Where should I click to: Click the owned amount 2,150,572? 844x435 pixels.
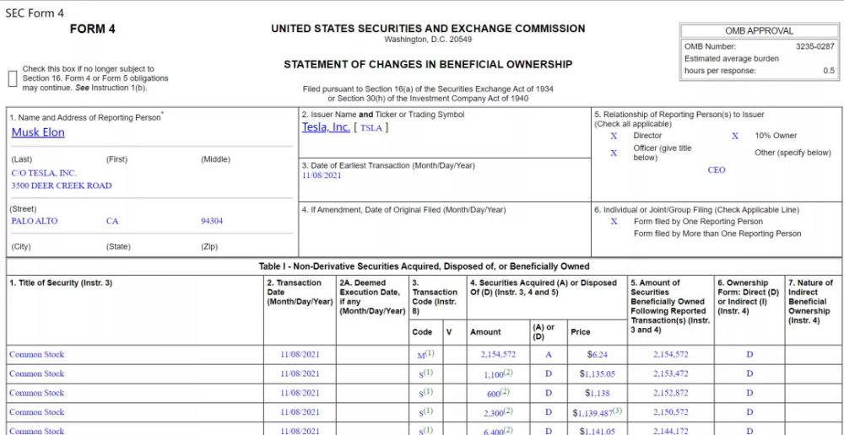[x=671, y=412]
